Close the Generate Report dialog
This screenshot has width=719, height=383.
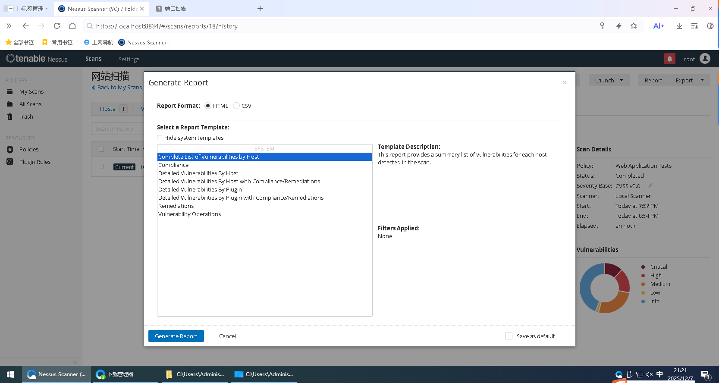[x=564, y=82]
